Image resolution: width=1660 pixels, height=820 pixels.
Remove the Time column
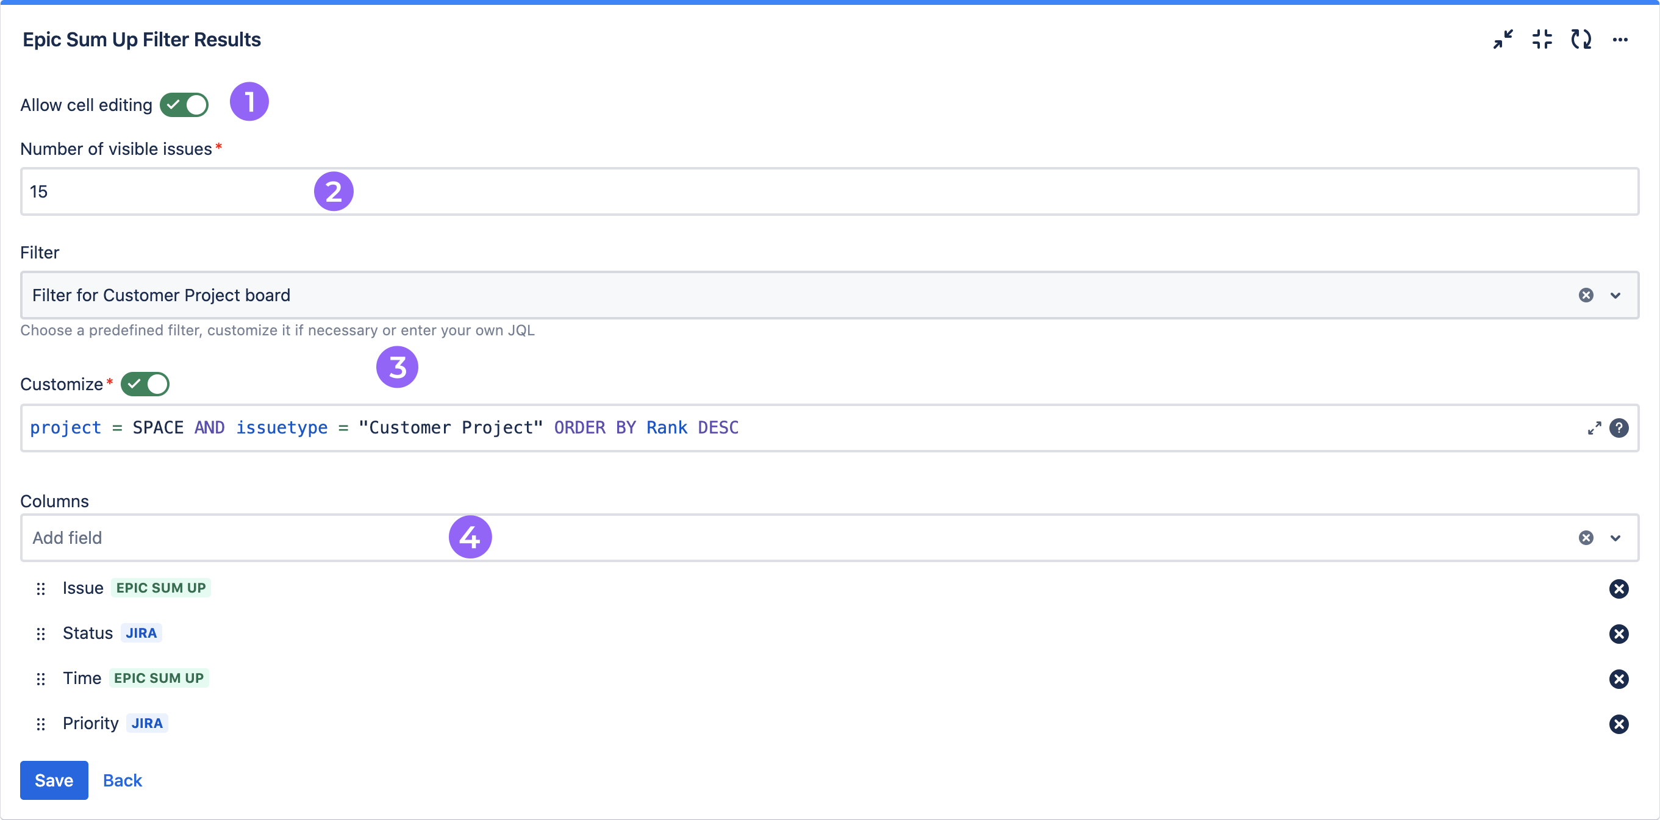[x=1619, y=679]
